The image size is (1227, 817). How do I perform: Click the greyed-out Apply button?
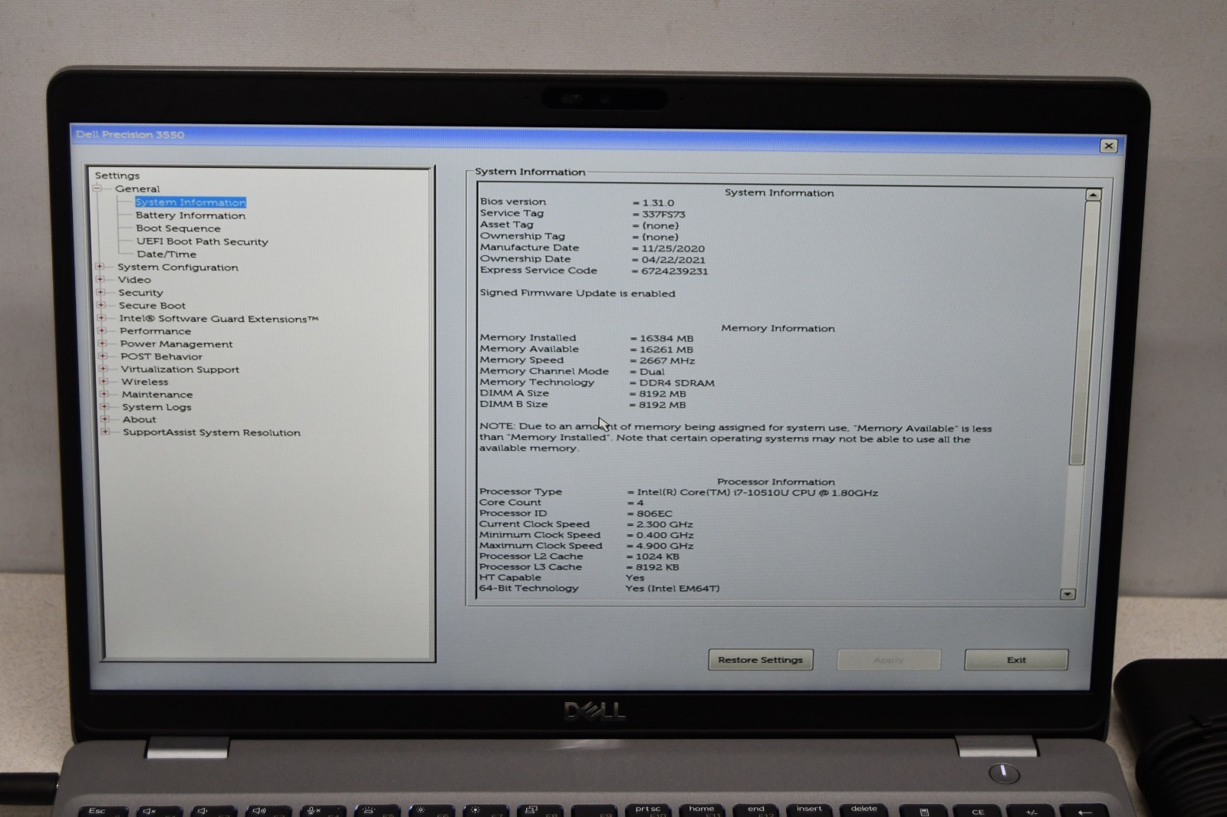[889, 660]
